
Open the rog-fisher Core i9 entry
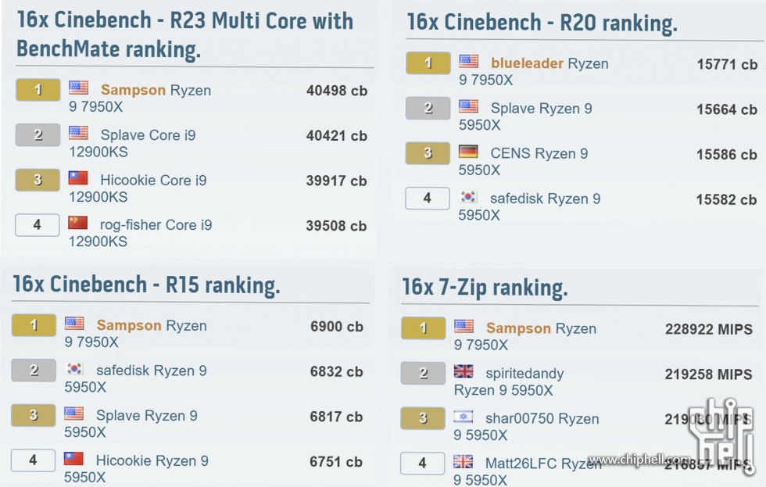click(x=140, y=233)
